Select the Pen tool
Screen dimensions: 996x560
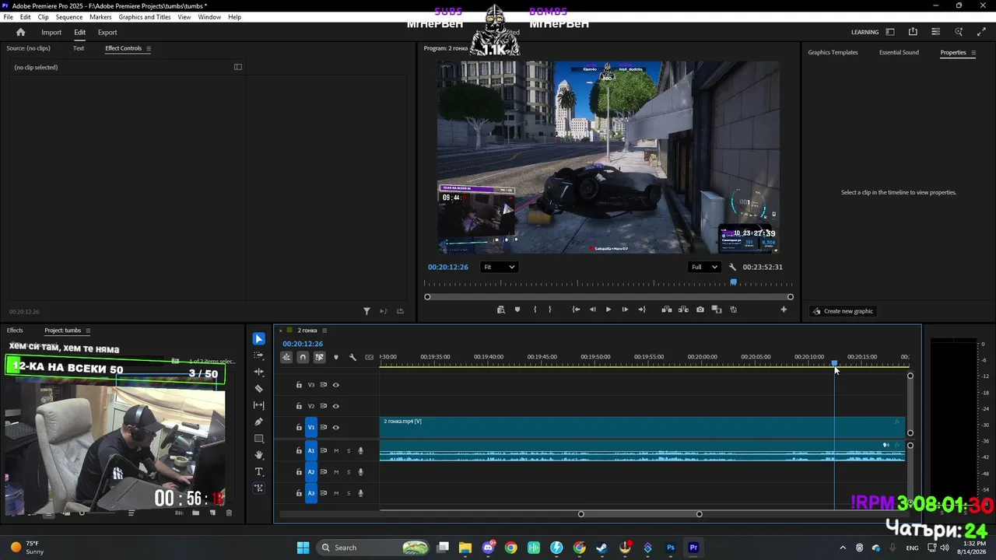click(x=259, y=422)
